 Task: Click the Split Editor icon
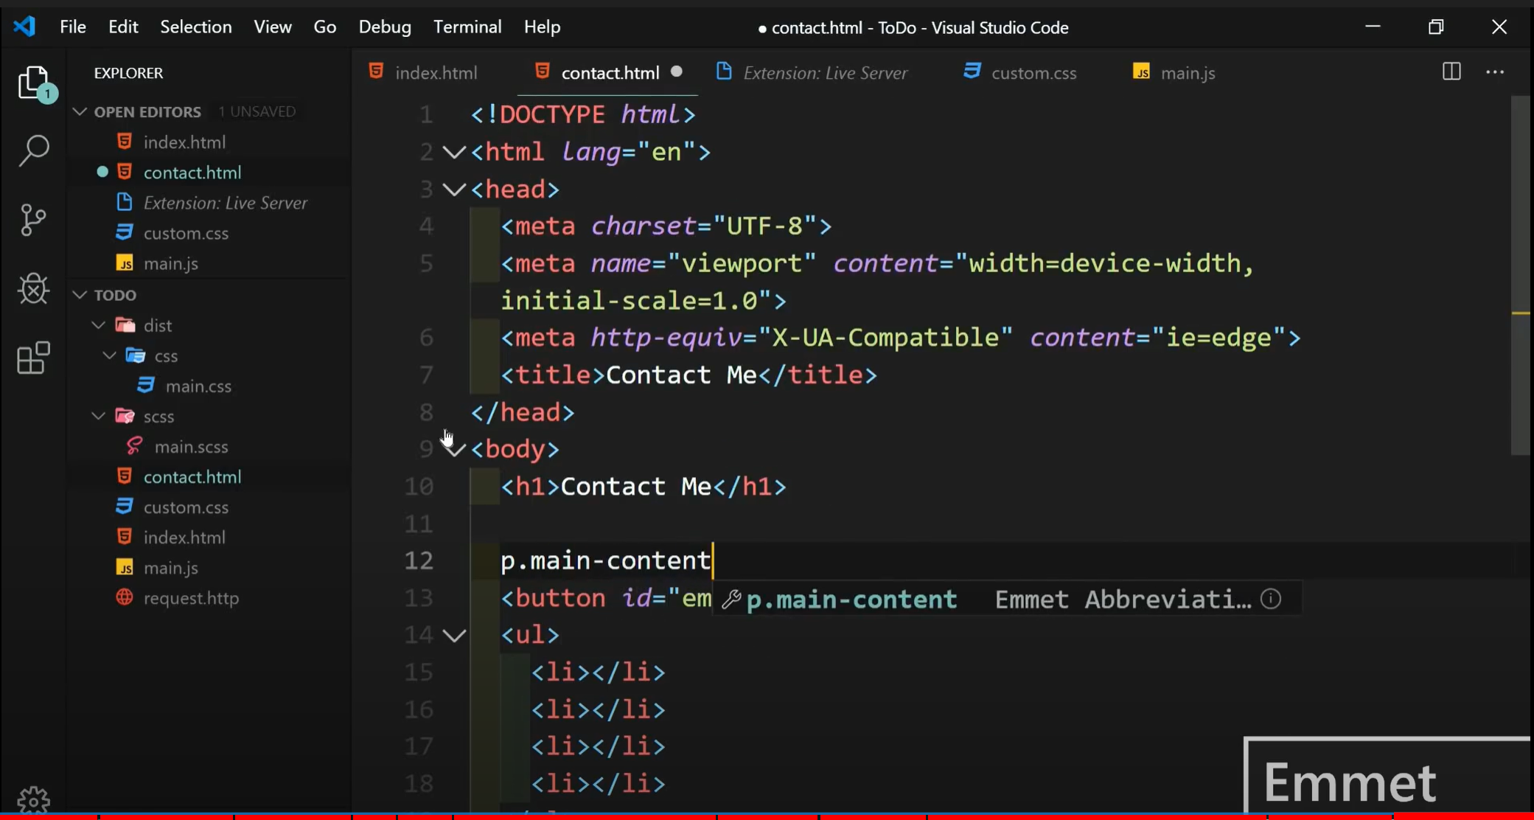tap(1451, 72)
